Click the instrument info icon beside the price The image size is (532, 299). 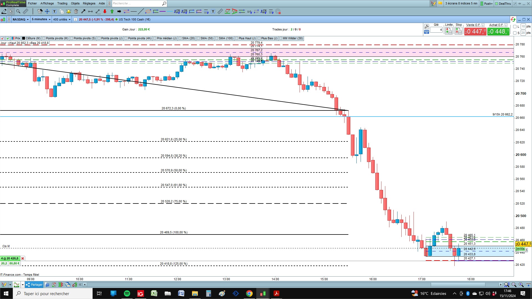pyautogui.click(x=75, y=19)
